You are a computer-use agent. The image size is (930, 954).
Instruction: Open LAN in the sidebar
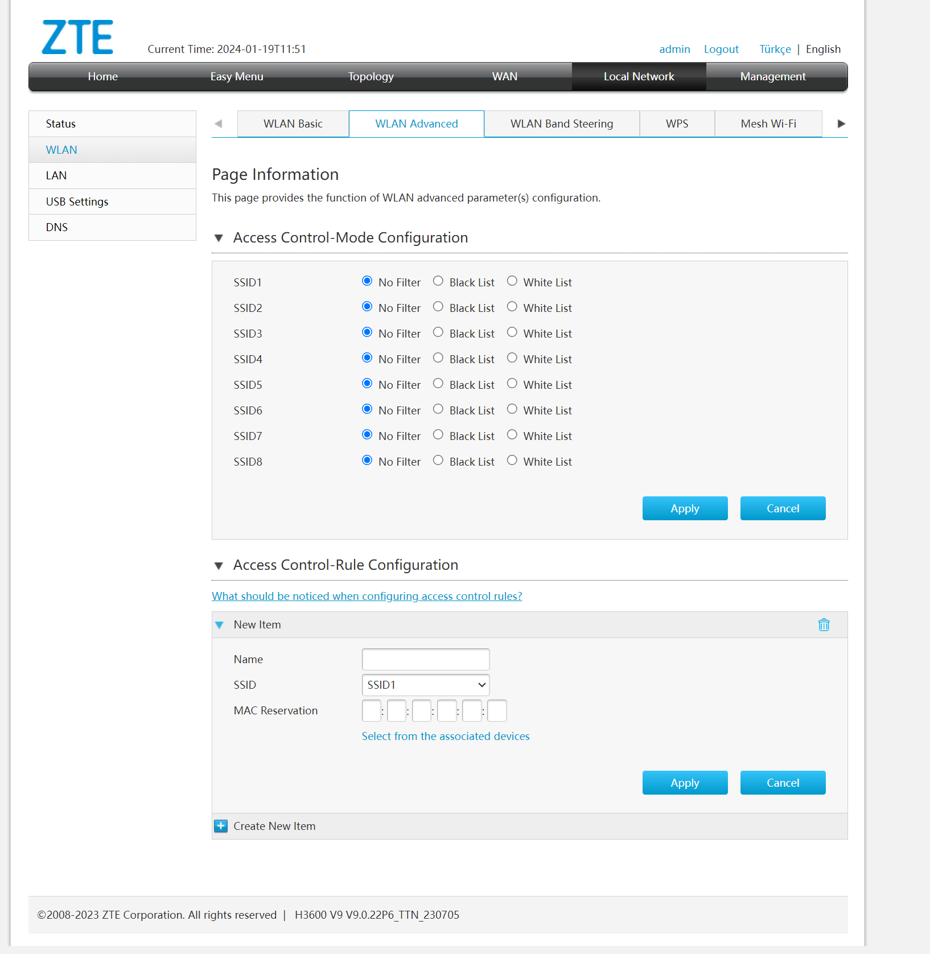[x=56, y=175]
